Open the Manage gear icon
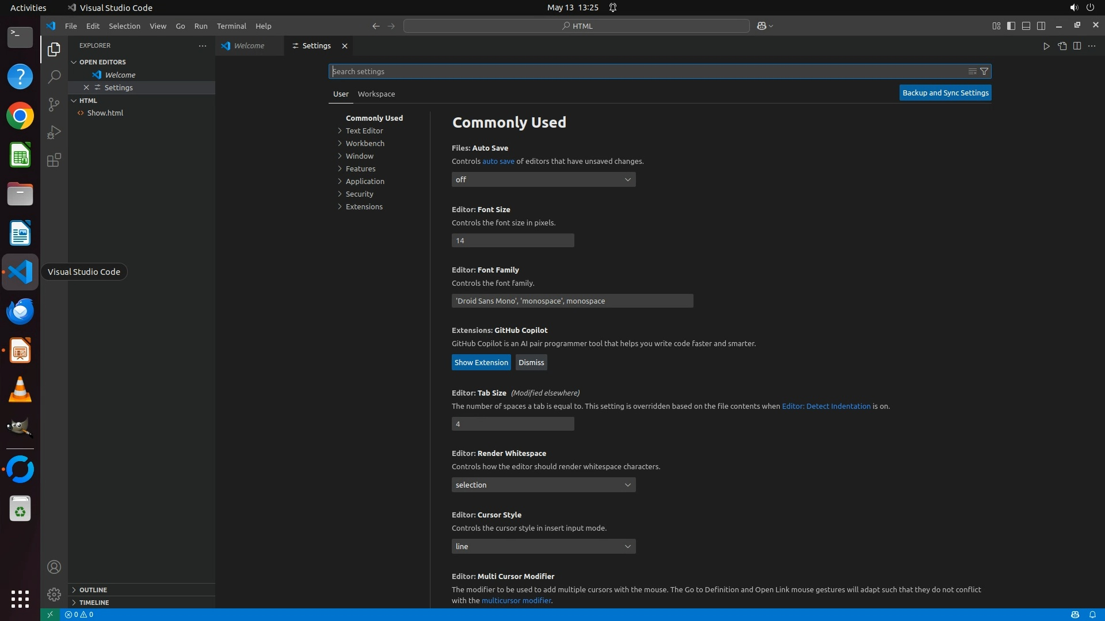The width and height of the screenshot is (1105, 621). [x=54, y=594]
